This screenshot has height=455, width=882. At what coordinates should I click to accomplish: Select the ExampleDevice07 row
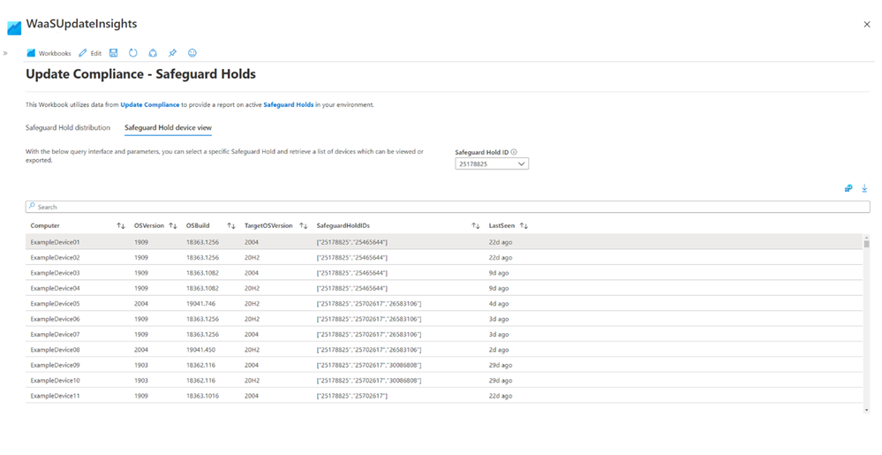coord(444,335)
